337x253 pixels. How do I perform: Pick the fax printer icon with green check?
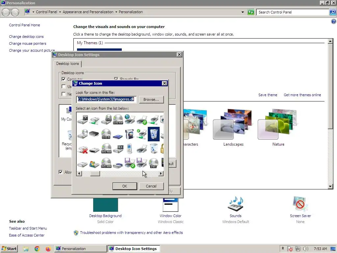click(130, 163)
